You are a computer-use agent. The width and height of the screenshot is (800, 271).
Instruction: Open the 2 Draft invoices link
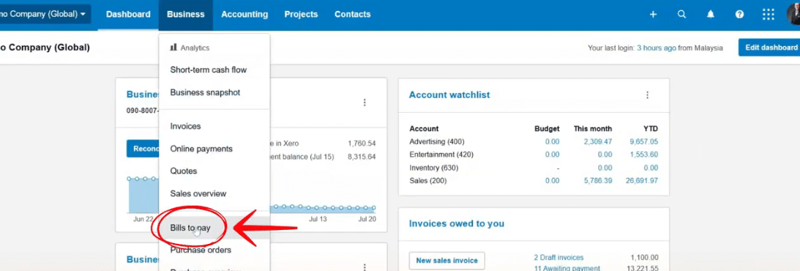point(558,257)
